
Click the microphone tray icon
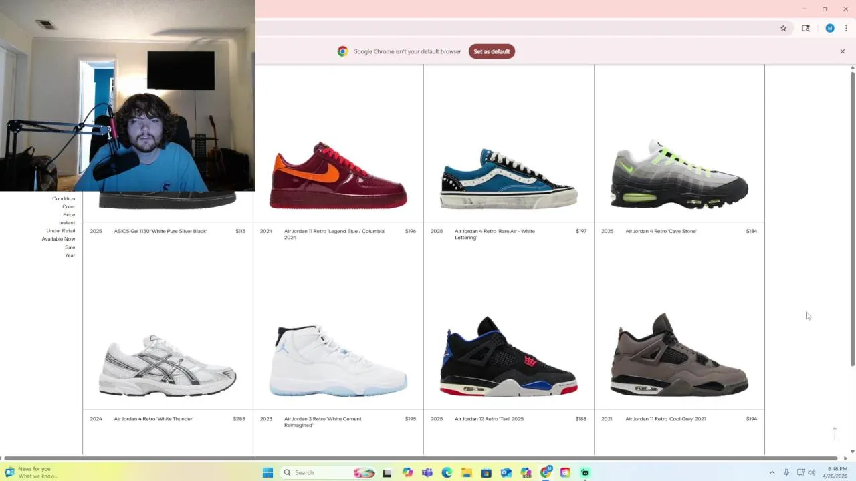(x=786, y=472)
